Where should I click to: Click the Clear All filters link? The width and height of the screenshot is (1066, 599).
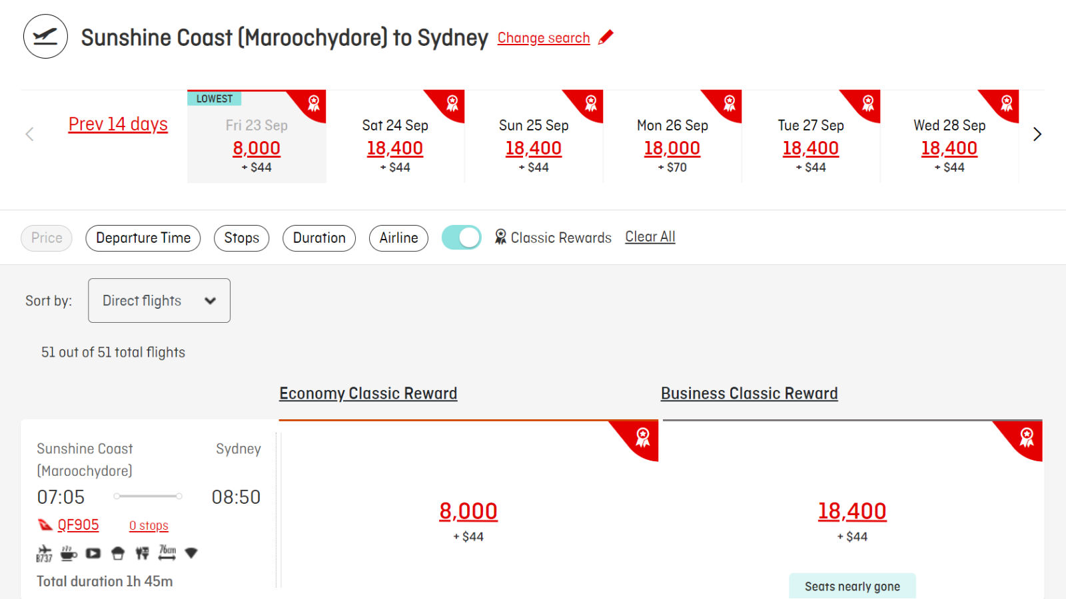click(650, 237)
